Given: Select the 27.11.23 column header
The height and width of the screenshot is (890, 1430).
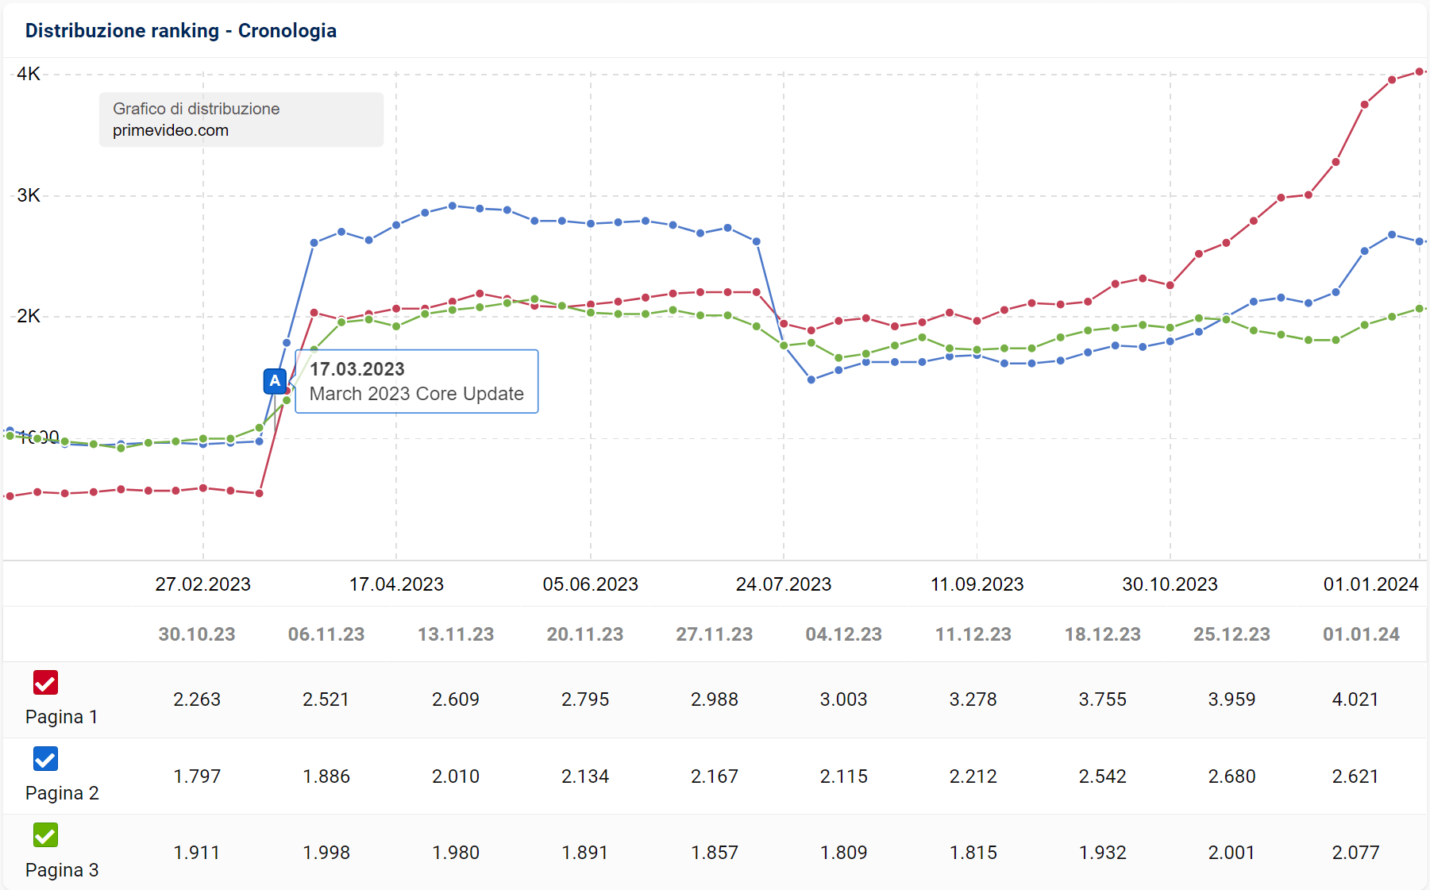Looking at the screenshot, I should 715,634.
